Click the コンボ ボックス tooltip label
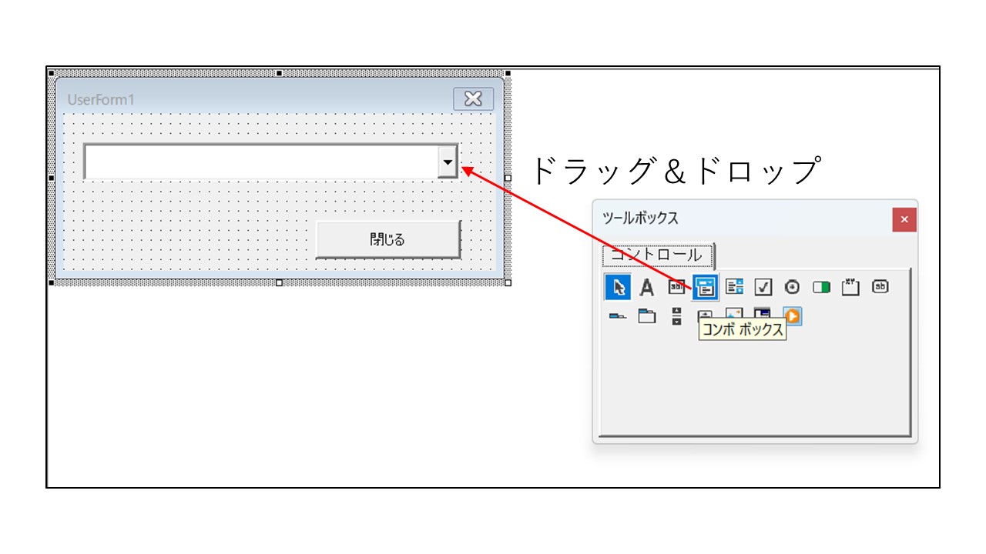Viewport: 986px width, 554px height. [x=743, y=330]
